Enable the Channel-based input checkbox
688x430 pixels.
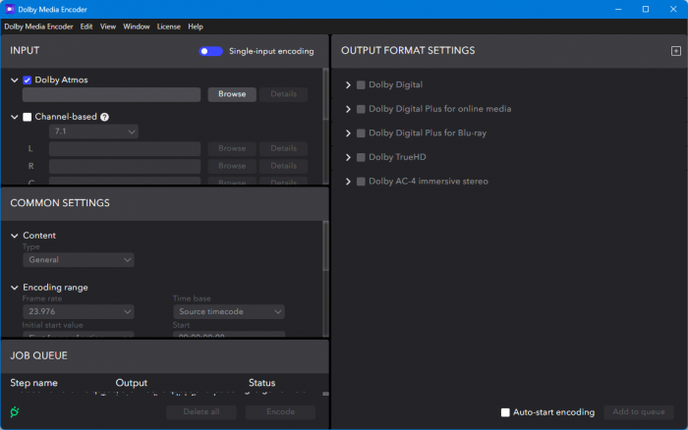pyautogui.click(x=28, y=117)
